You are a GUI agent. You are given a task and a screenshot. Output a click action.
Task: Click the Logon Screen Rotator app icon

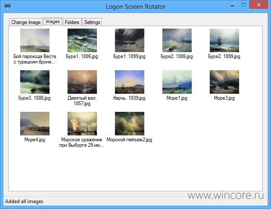coord(8,6)
